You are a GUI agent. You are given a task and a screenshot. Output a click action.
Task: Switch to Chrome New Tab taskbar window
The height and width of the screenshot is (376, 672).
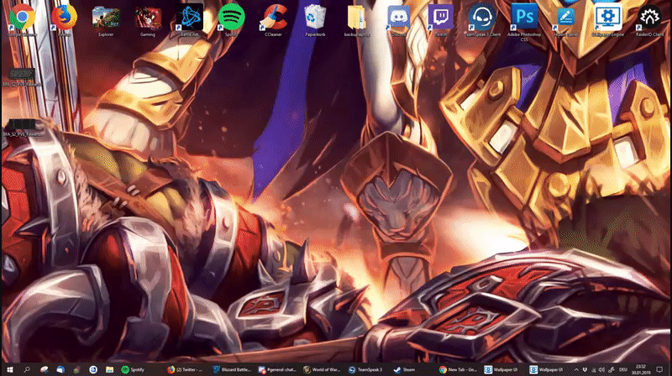(x=459, y=369)
